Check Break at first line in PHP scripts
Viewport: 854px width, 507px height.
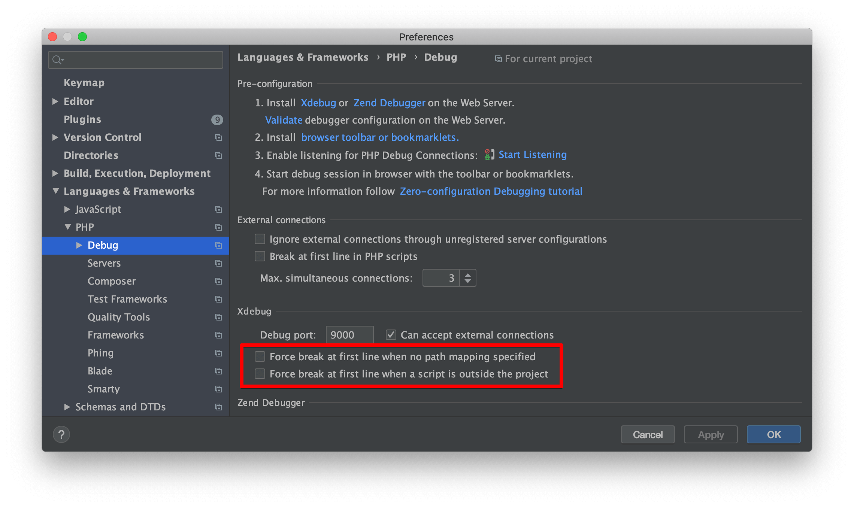(260, 256)
